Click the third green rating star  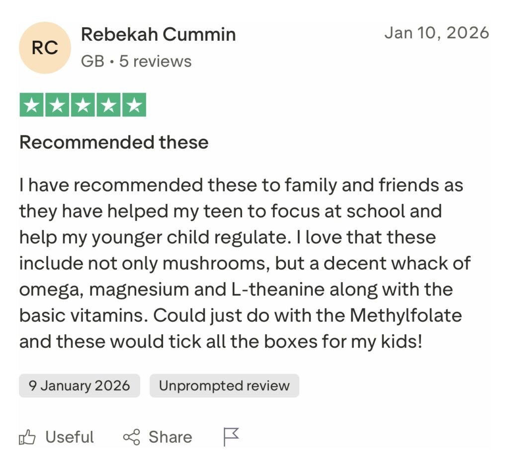pyautogui.click(x=83, y=105)
